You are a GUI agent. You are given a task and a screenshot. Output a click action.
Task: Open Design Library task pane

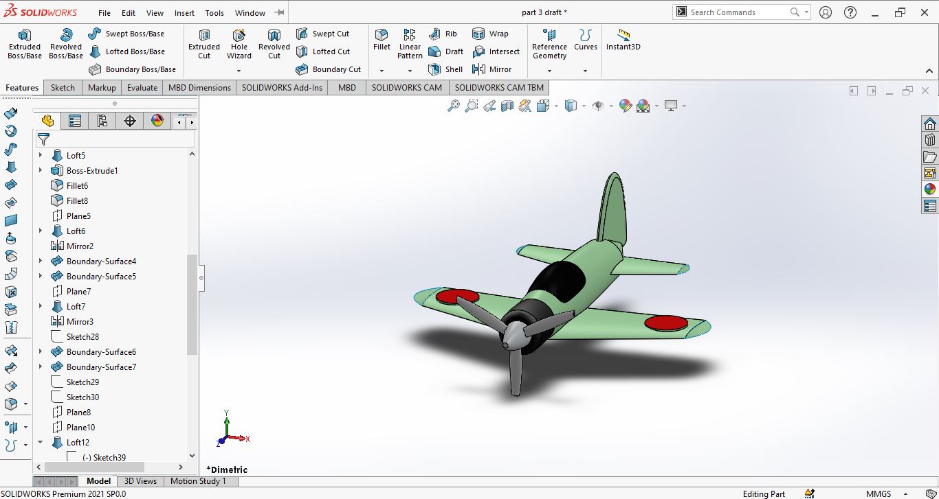(930, 141)
